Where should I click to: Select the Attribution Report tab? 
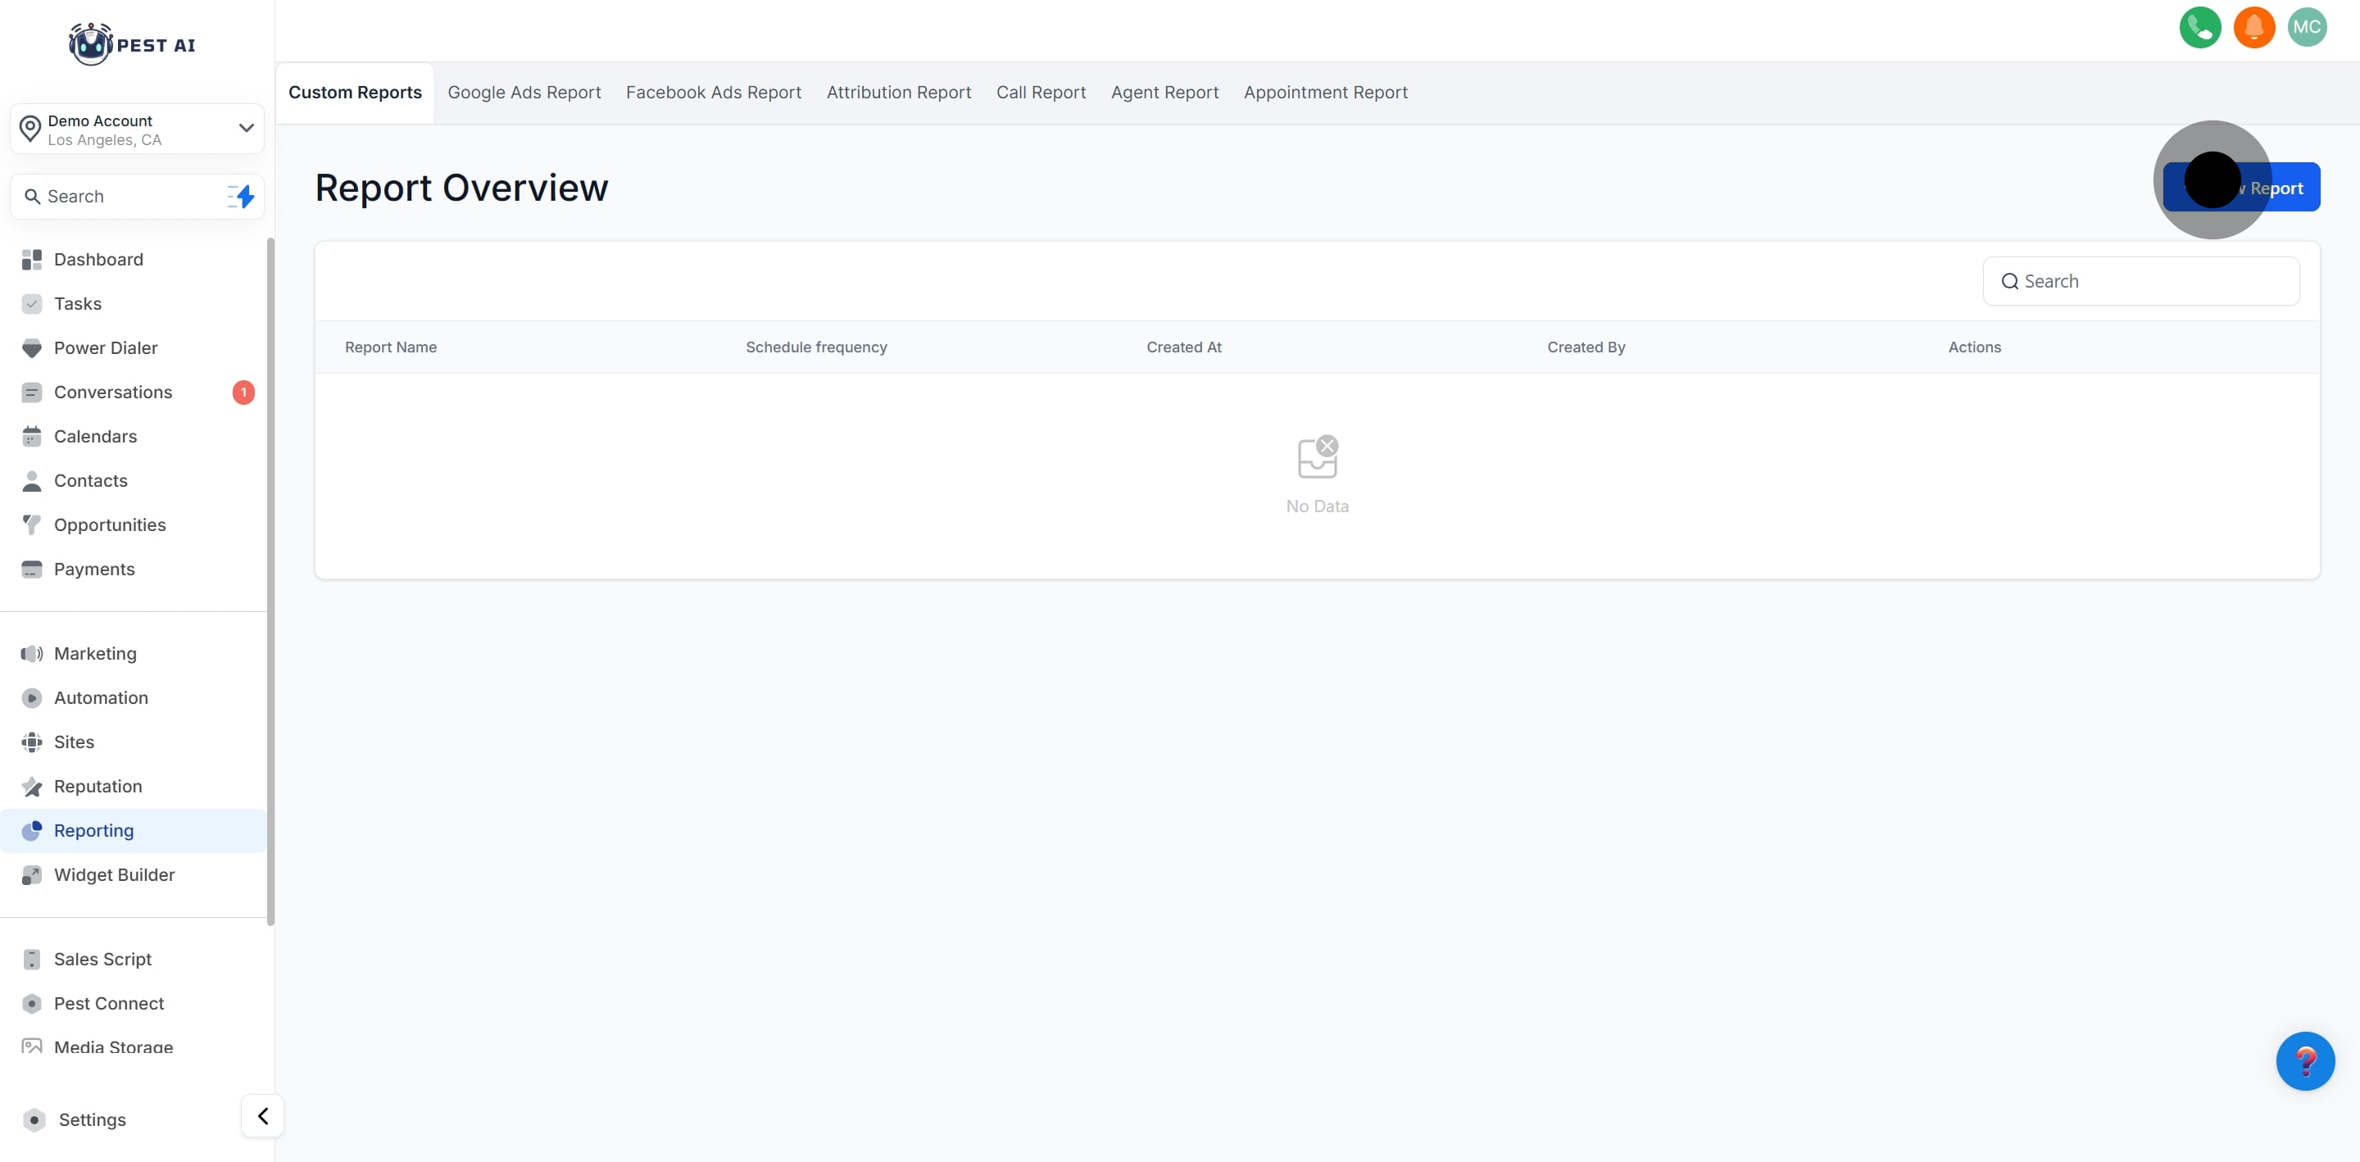click(x=898, y=93)
